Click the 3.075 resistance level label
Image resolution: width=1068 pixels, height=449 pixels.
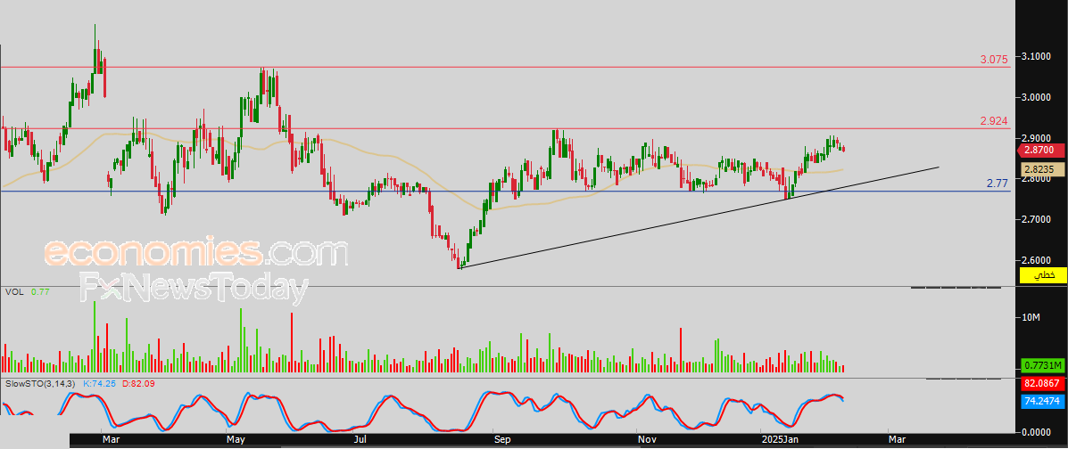(x=994, y=60)
